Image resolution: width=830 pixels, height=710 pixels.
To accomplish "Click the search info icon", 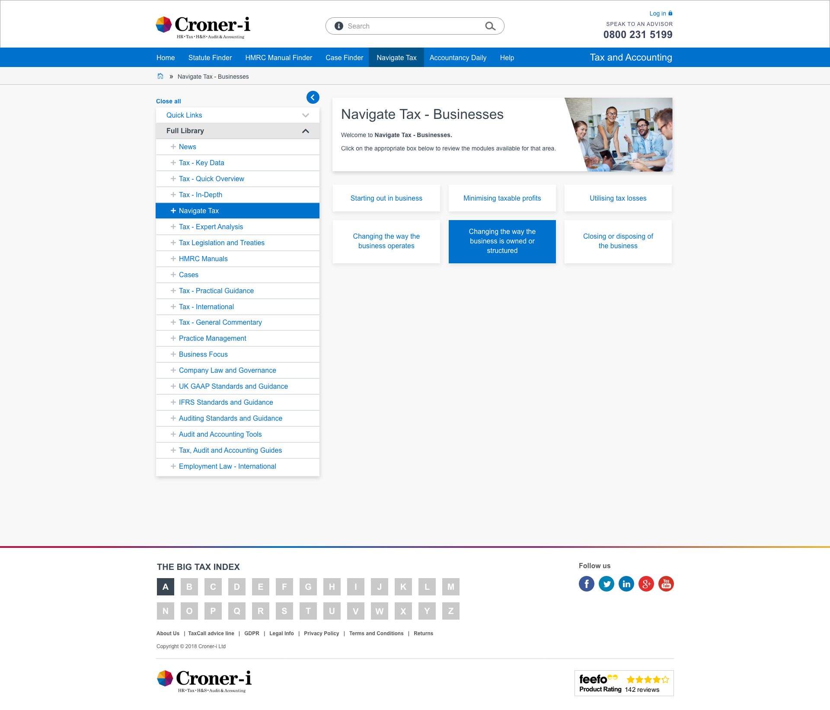I will (339, 26).
